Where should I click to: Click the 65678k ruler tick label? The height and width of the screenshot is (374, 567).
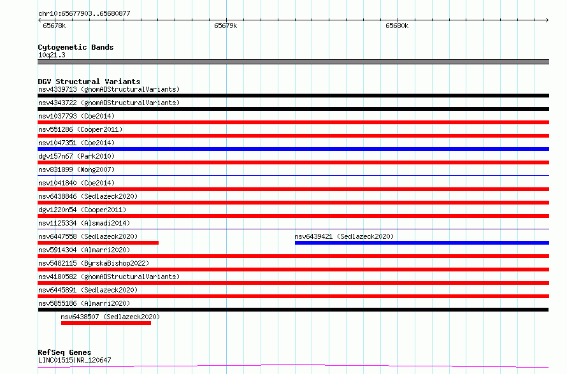(54, 25)
